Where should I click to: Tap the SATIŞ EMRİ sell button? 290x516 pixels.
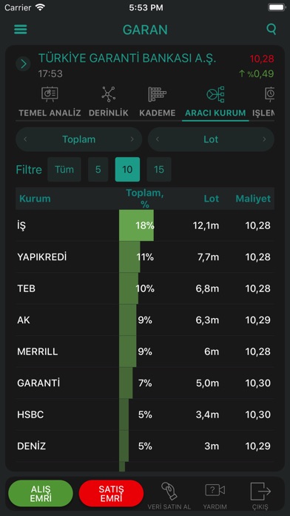[x=111, y=493]
